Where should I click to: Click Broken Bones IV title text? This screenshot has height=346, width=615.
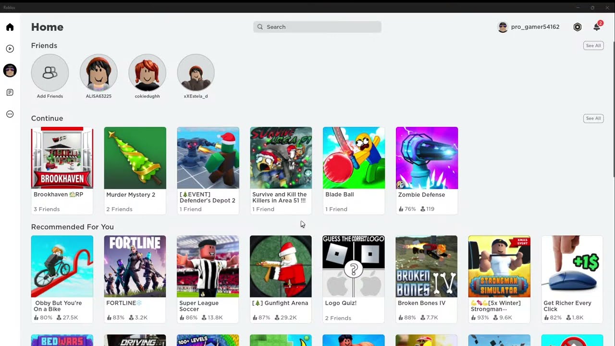421,303
